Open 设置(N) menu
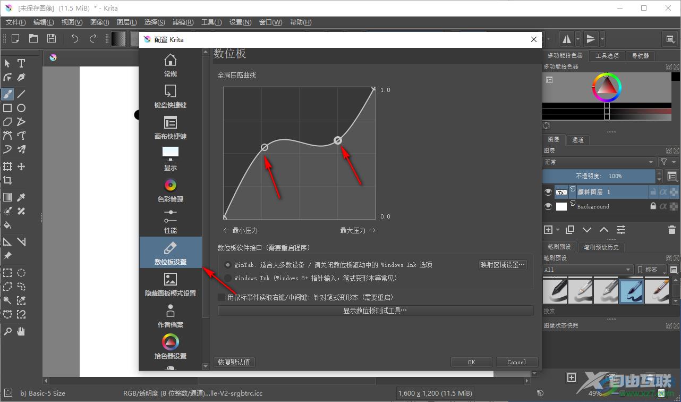This screenshot has height=402, width=681. point(241,22)
